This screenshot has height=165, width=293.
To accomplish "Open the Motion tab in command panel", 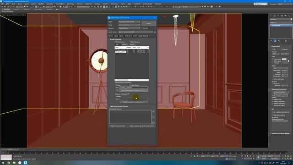I will [x=282, y=16].
